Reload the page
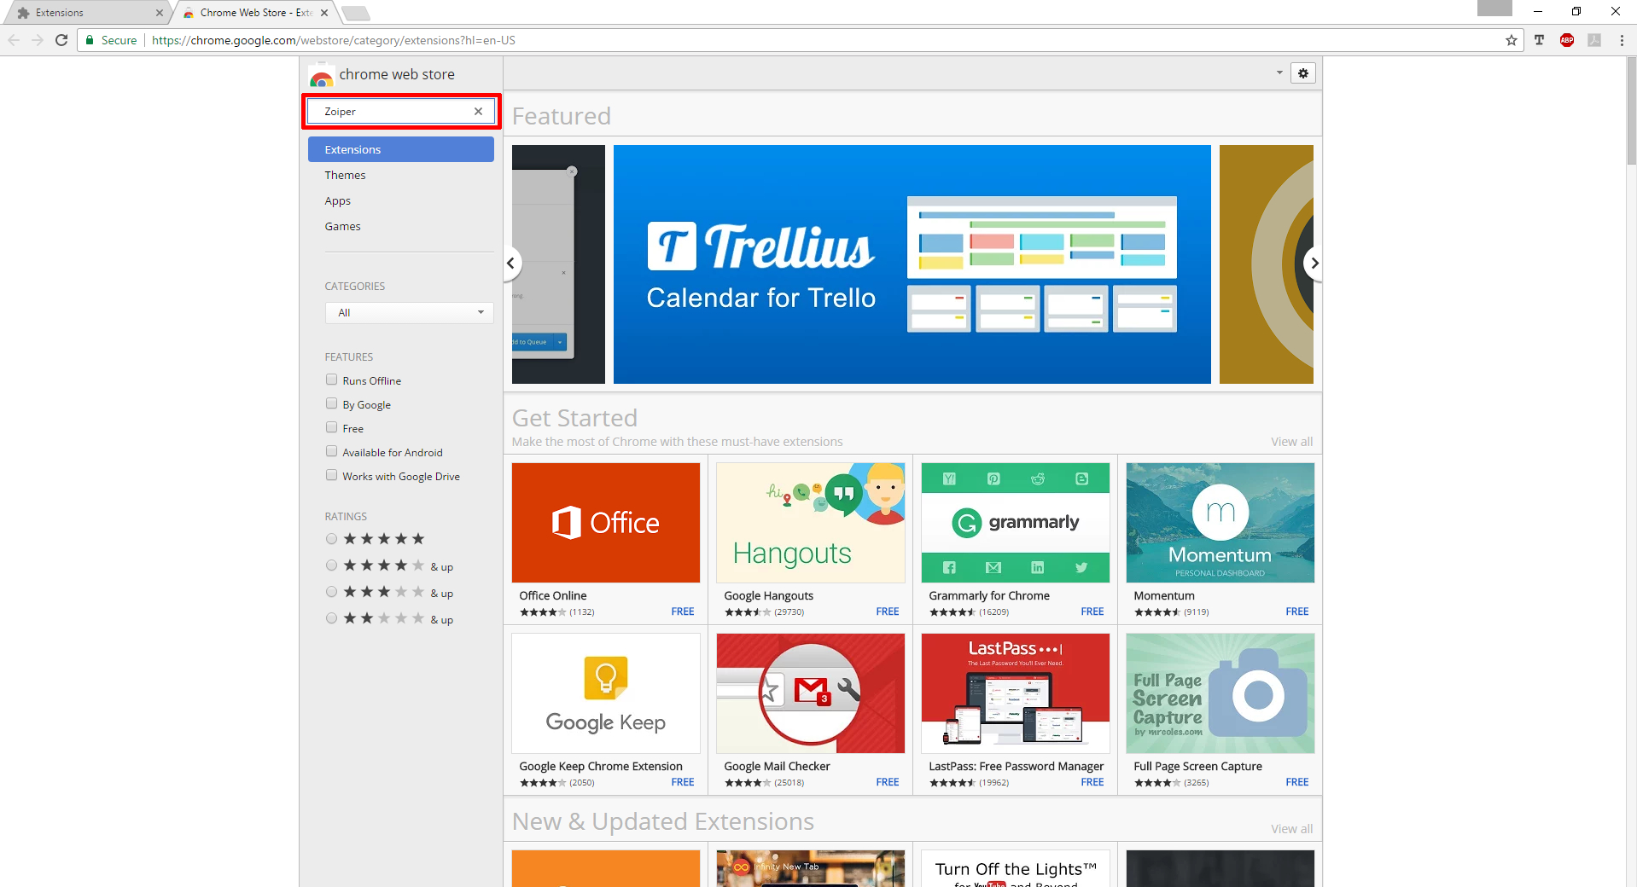1637x887 pixels. click(61, 40)
